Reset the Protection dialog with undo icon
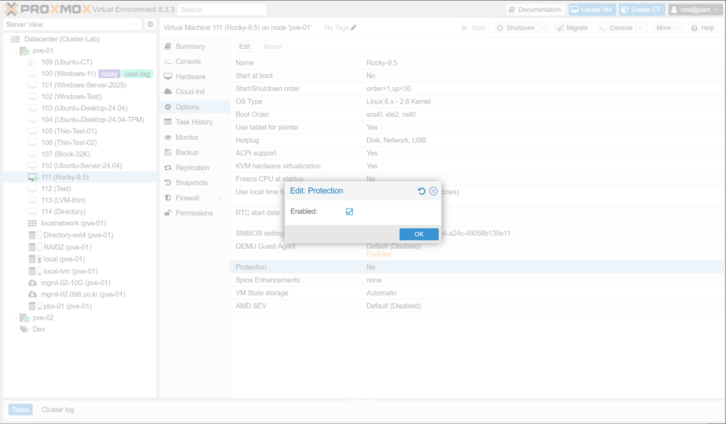Screen dimensions: 726x424 coord(422,191)
